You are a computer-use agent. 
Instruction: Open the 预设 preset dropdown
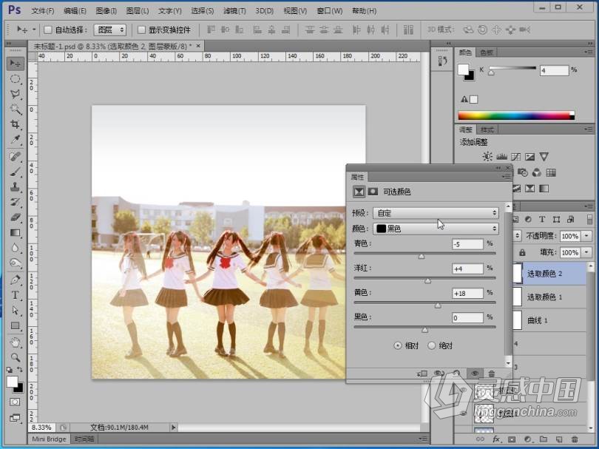click(436, 213)
